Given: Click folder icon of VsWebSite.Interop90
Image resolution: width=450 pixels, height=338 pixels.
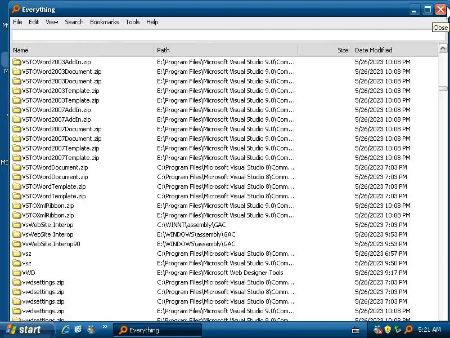Looking at the screenshot, I should point(17,244).
